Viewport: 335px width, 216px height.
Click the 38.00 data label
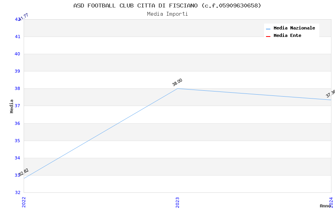pyautogui.click(x=177, y=82)
